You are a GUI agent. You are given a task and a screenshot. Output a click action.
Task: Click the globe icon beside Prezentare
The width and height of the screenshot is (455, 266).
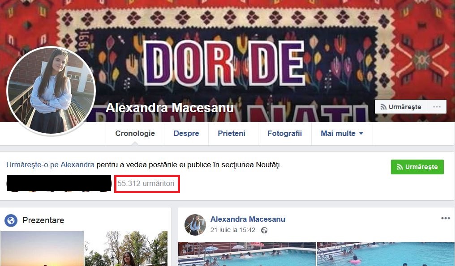point(11,220)
